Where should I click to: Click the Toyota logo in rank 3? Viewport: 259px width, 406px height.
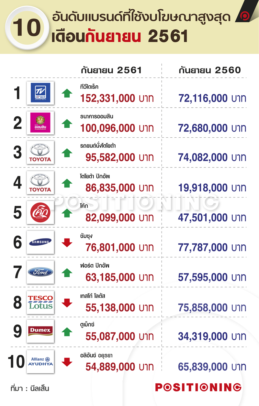(40, 153)
